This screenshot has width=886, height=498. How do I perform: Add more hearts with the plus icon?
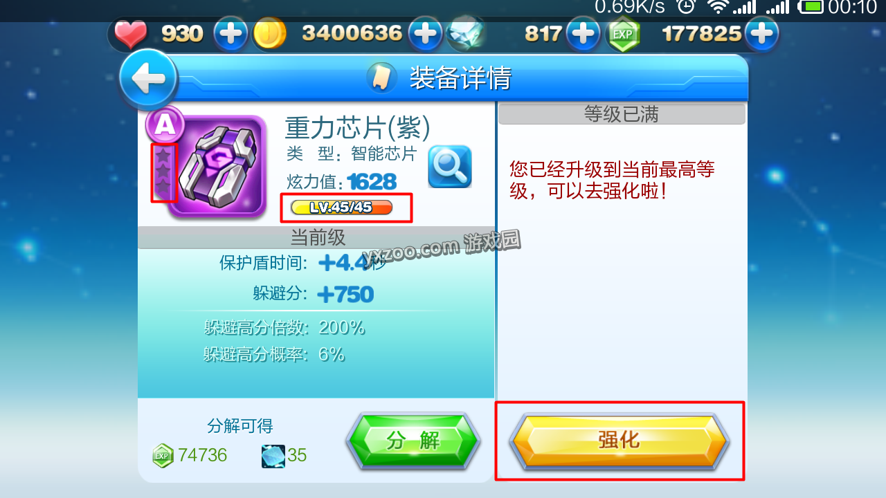point(230,34)
